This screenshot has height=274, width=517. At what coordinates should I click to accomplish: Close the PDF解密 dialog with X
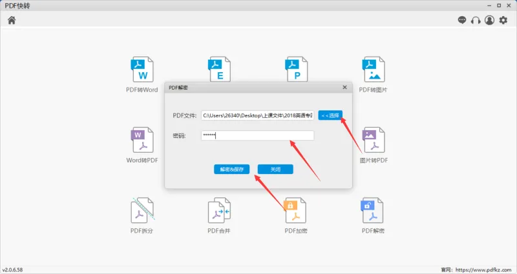click(x=344, y=88)
